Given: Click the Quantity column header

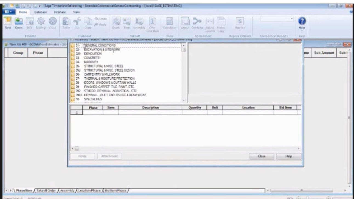Looking at the screenshot, I should 195,108.
